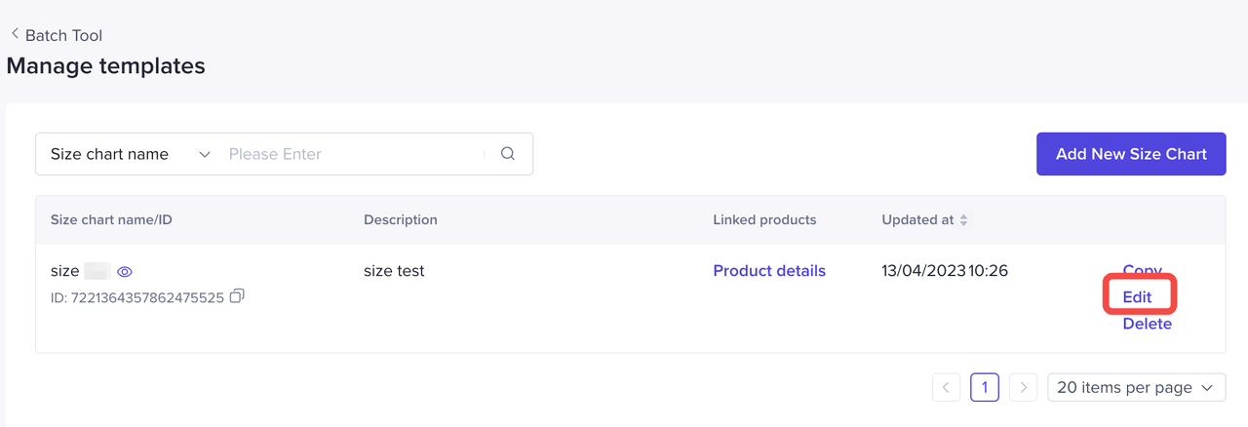Go to next page arrow

(1023, 387)
